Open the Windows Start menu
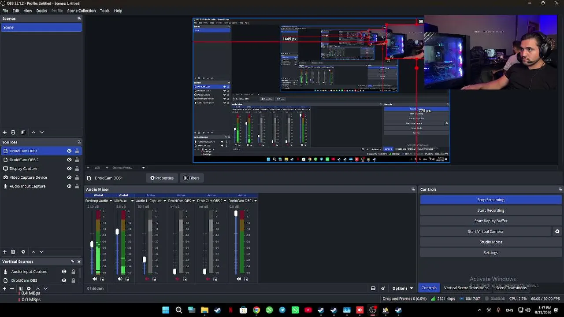Screen dimensions: 564x317 pos(166,310)
